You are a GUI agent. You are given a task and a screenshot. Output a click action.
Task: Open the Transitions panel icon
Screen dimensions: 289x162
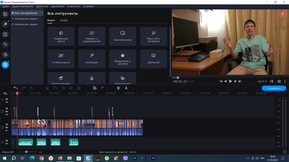click(x=5, y=34)
